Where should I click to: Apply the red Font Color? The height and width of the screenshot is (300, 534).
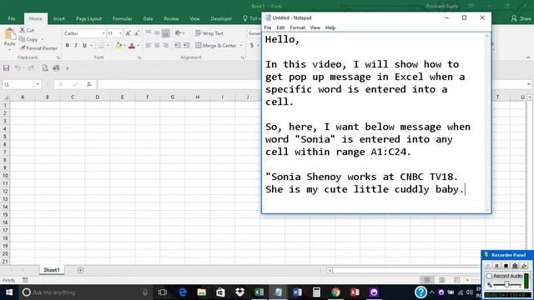click(132, 45)
